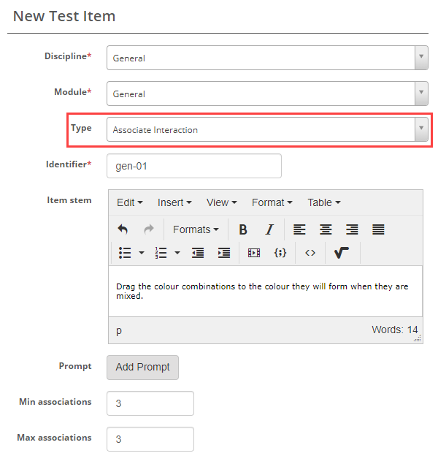Open source code view icon
This screenshot has height=464, width=438.
coord(310,253)
